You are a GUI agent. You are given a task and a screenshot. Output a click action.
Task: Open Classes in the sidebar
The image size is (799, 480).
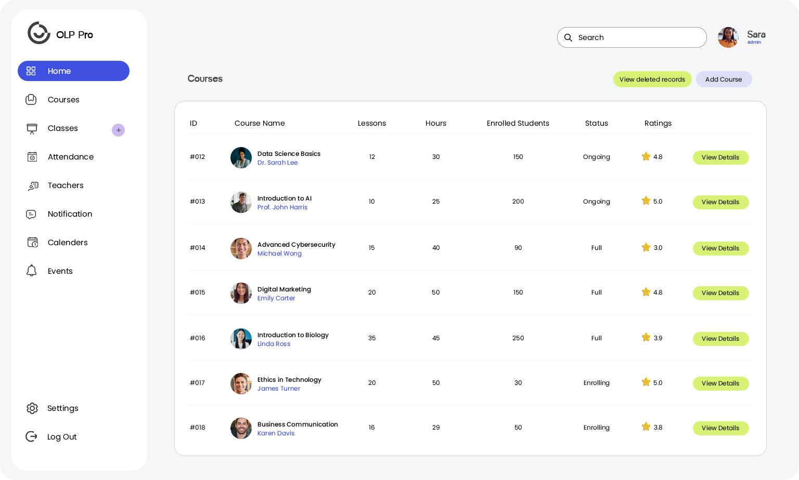click(62, 128)
